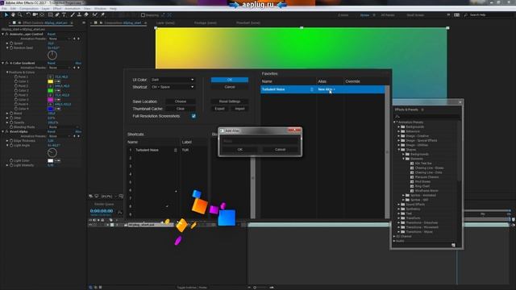Switch to the Effect Controls tab
The image size is (516, 290).
(x=45, y=23)
